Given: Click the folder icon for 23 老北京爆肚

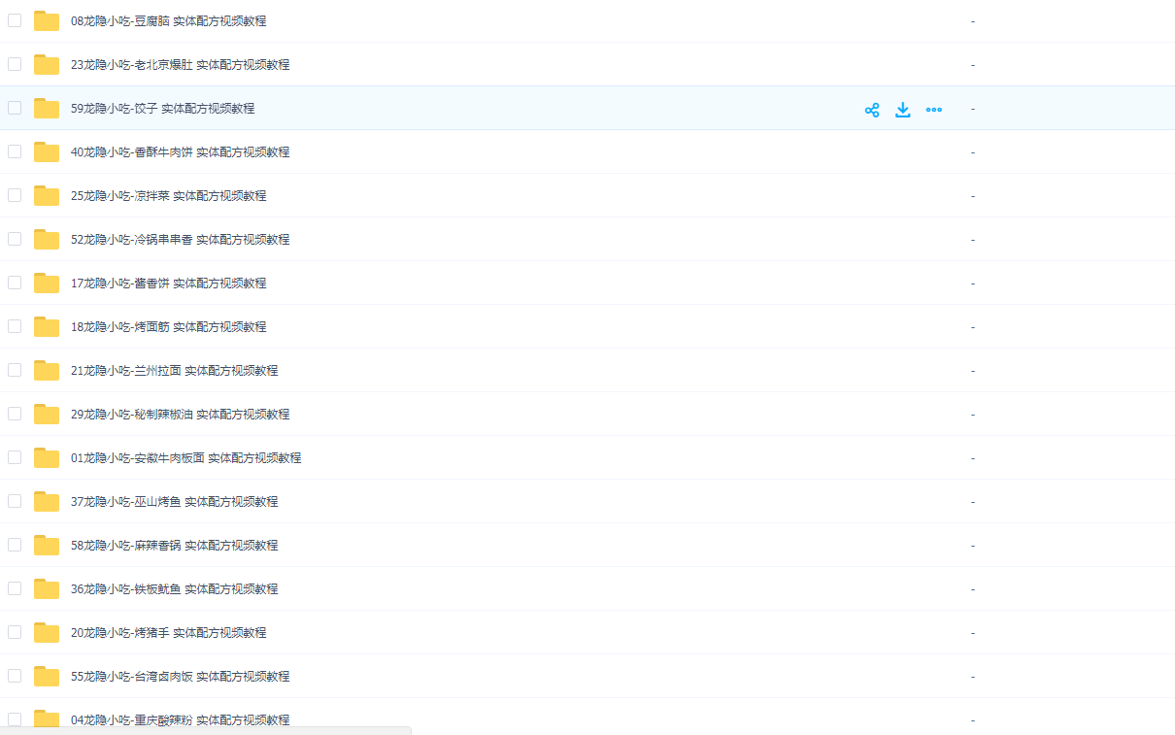Looking at the screenshot, I should [x=47, y=65].
